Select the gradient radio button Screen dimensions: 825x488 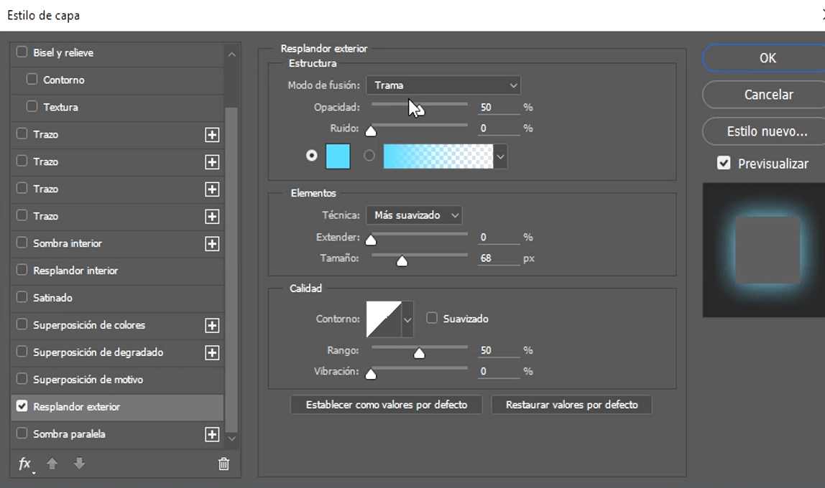(369, 156)
